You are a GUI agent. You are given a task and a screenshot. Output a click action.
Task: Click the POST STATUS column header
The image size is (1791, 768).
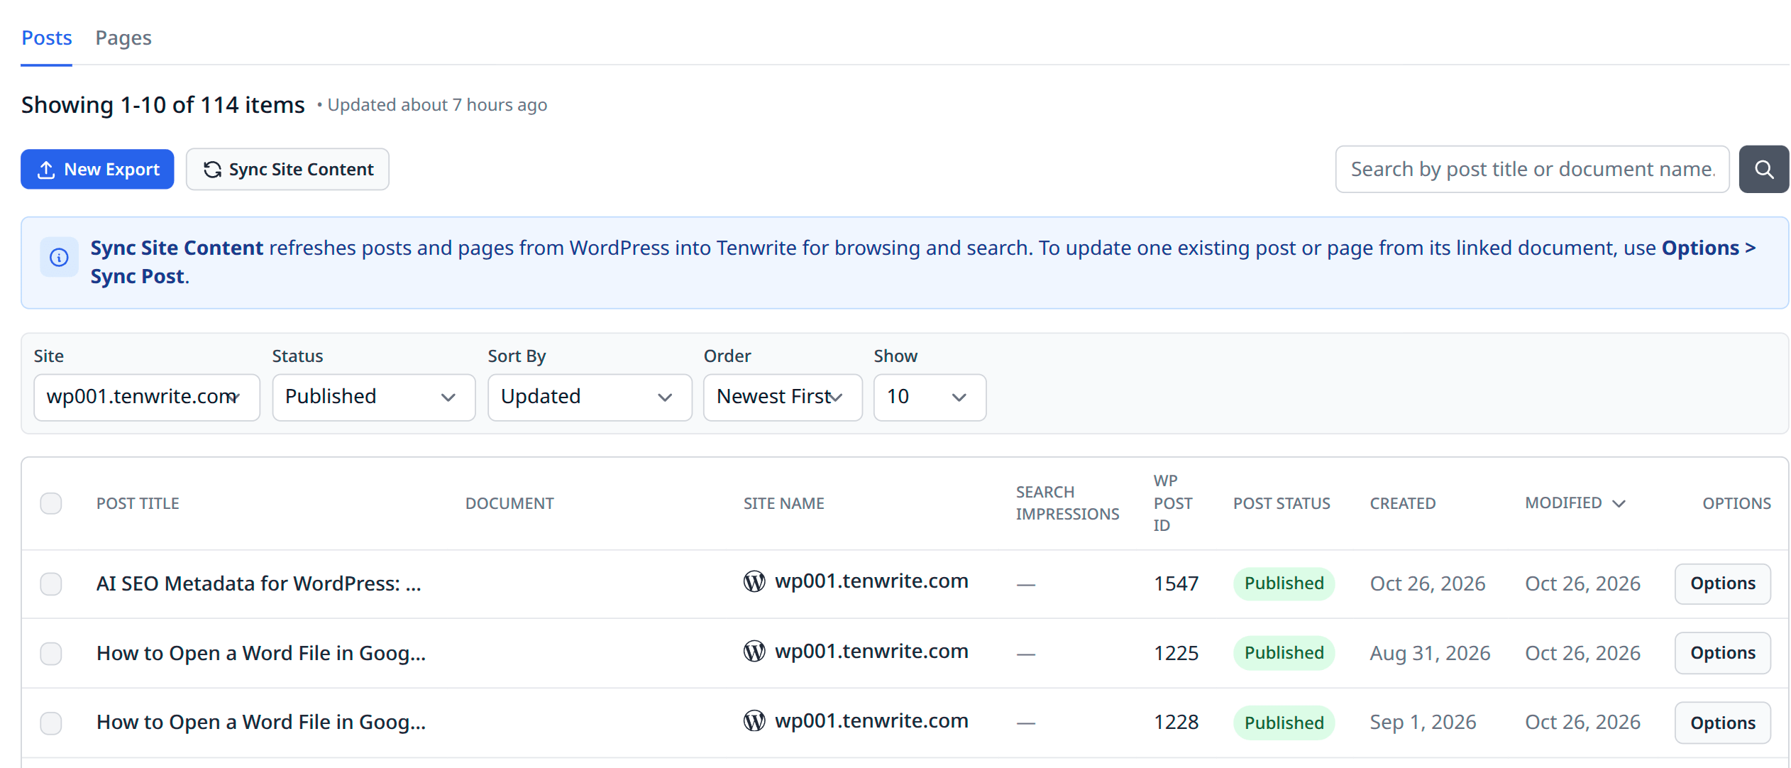click(1282, 503)
